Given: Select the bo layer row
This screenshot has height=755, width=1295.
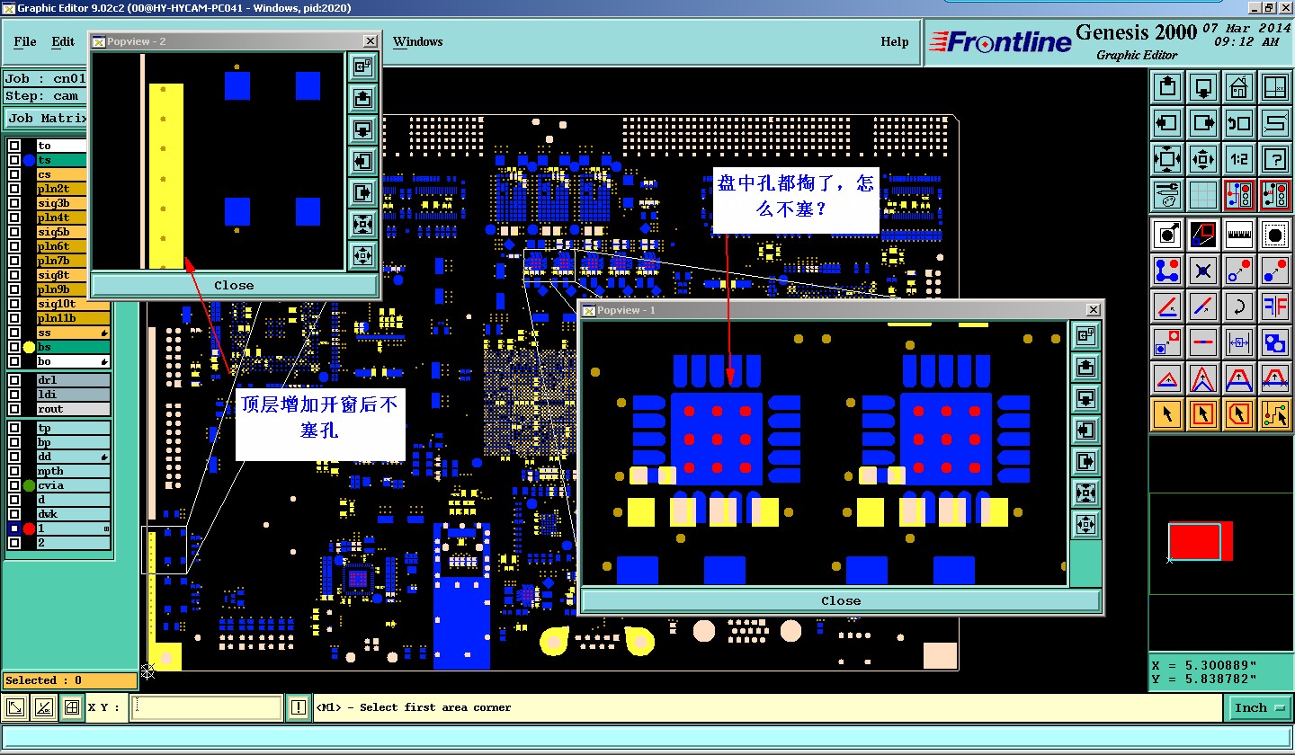Looking at the screenshot, I should pos(73,361).
